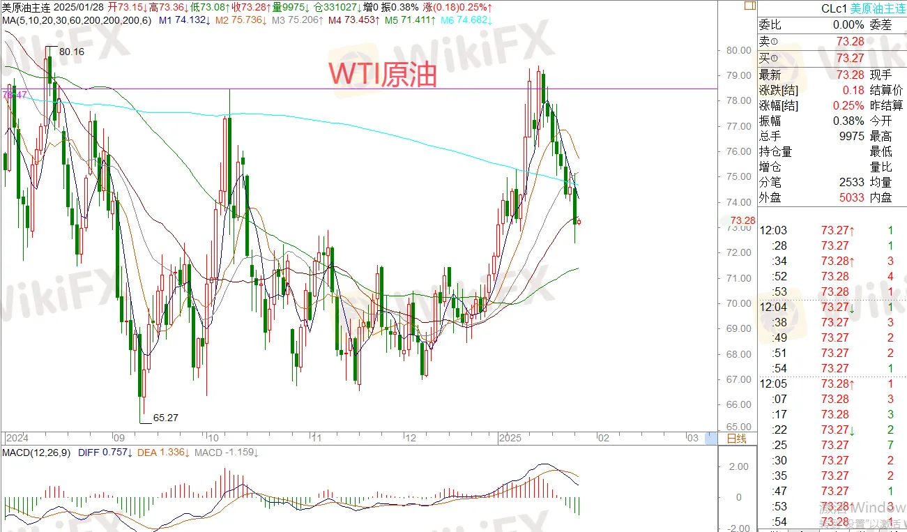Viewport: 907px width, 532px height.
Task: Select the M1 74.132 moving average label
Action: [x=185, y=20]
